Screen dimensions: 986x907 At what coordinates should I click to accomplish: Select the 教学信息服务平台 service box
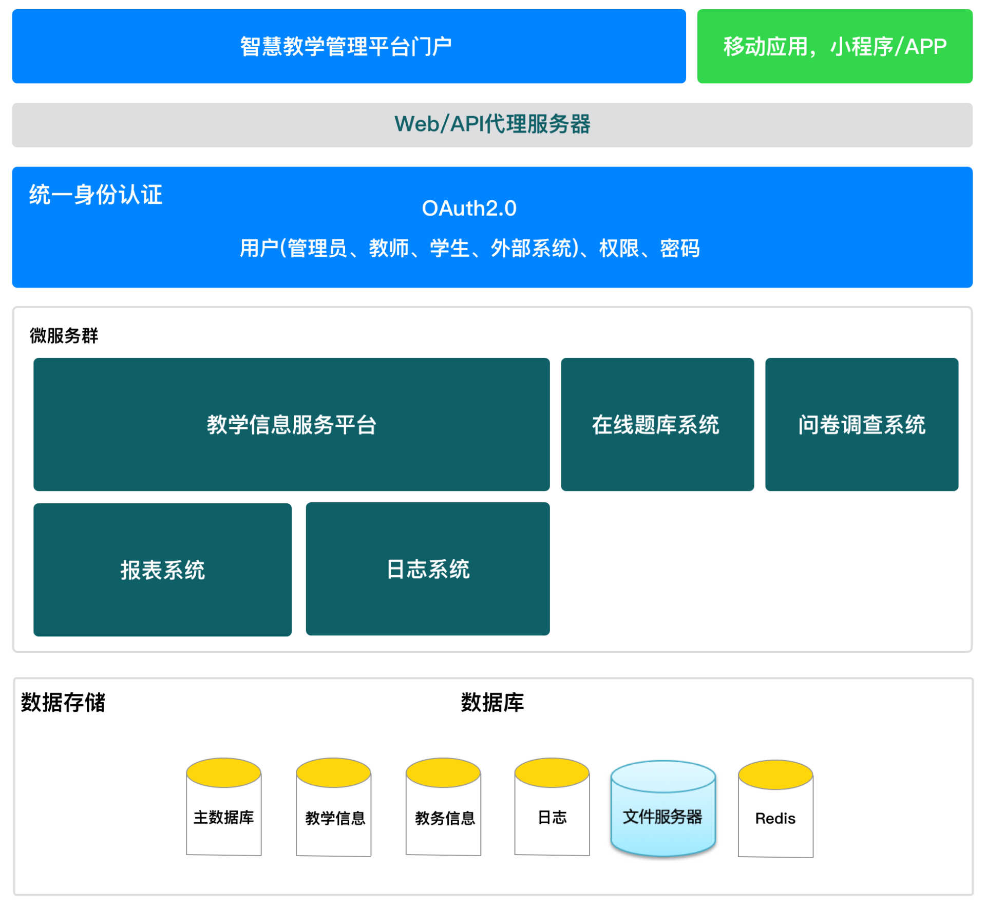point(291,425)
